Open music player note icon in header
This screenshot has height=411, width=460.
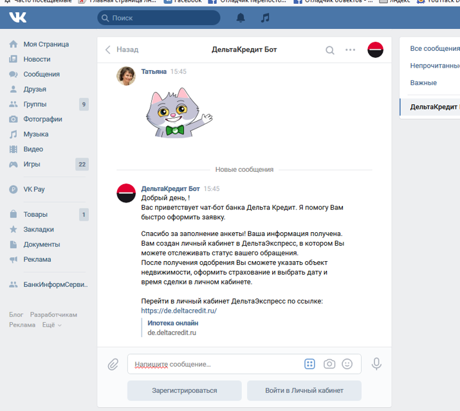tap(265, 18)
